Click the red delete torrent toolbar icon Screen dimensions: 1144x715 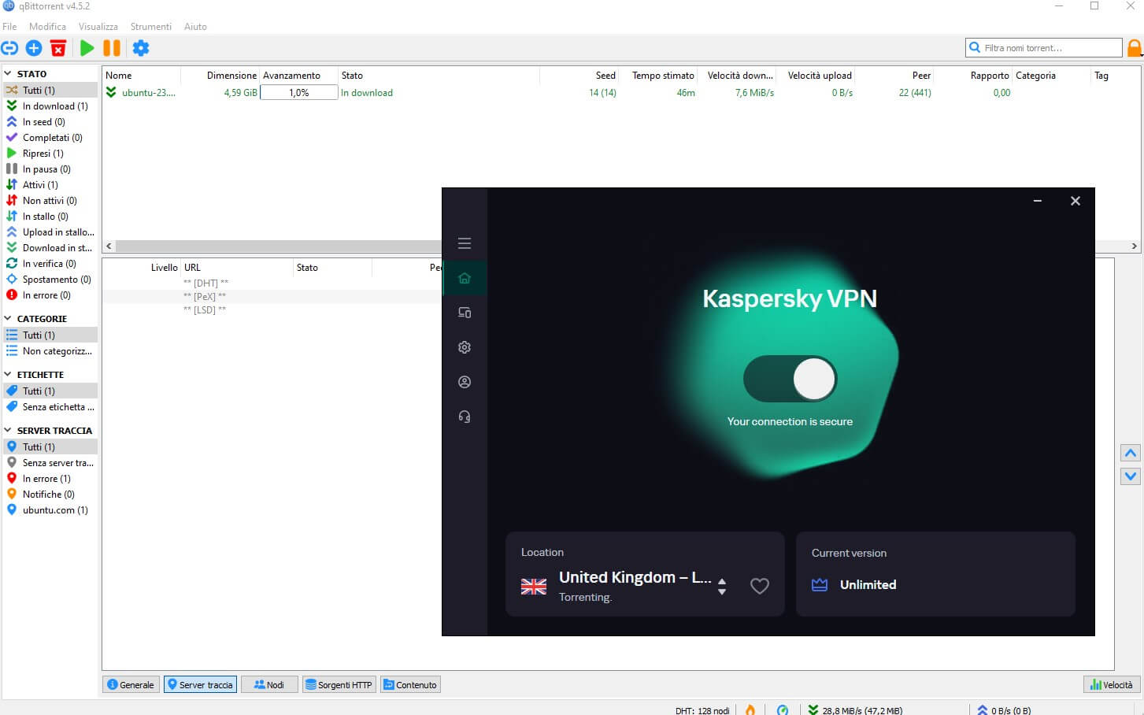click(x=58, y=48)
